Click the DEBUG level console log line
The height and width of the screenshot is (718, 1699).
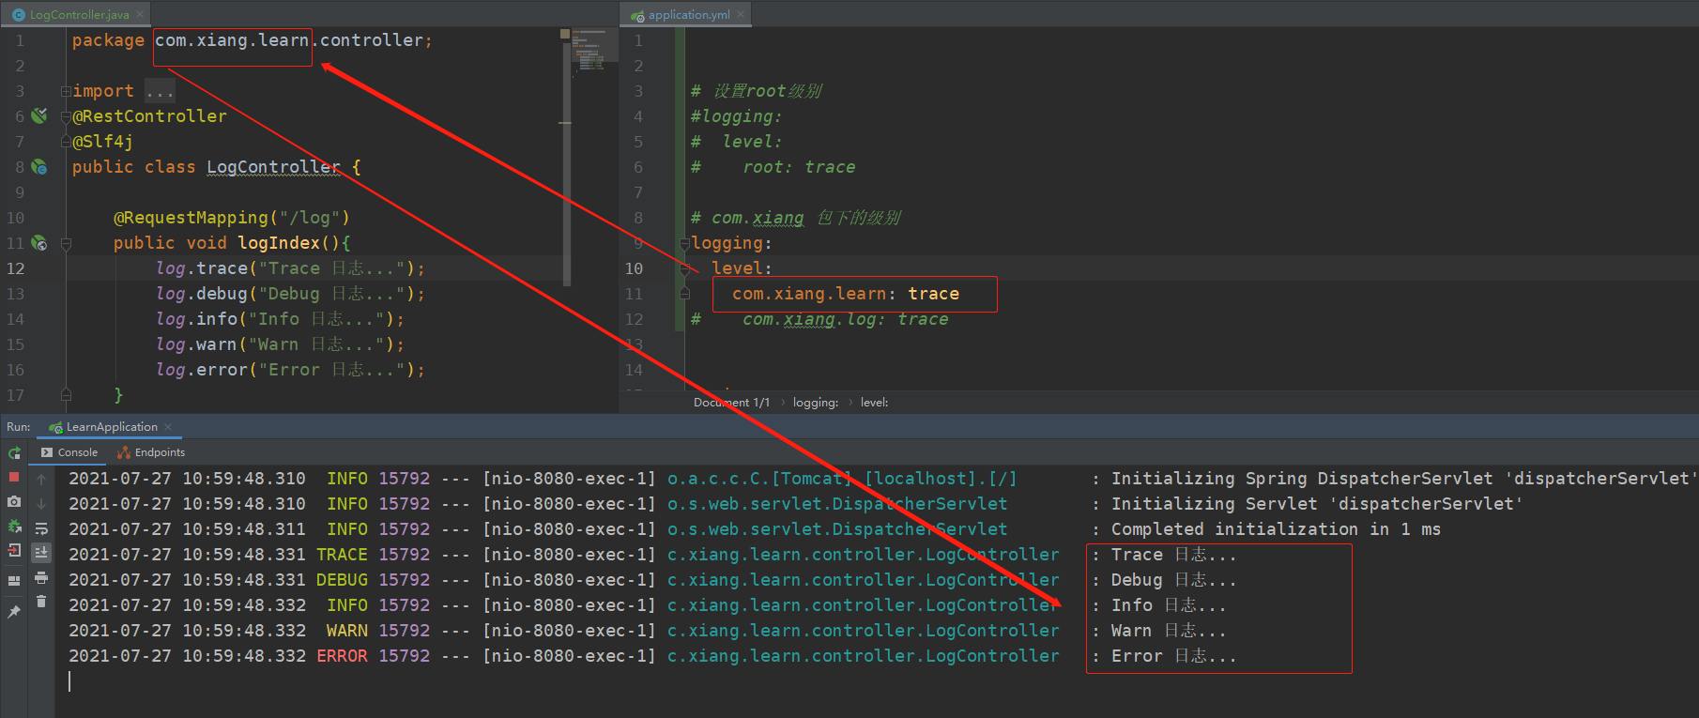coord(652,580)
